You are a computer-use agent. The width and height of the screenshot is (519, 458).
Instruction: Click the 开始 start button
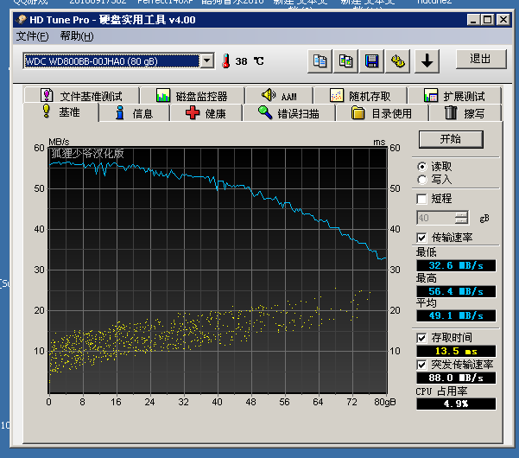(x=451, y=139)
